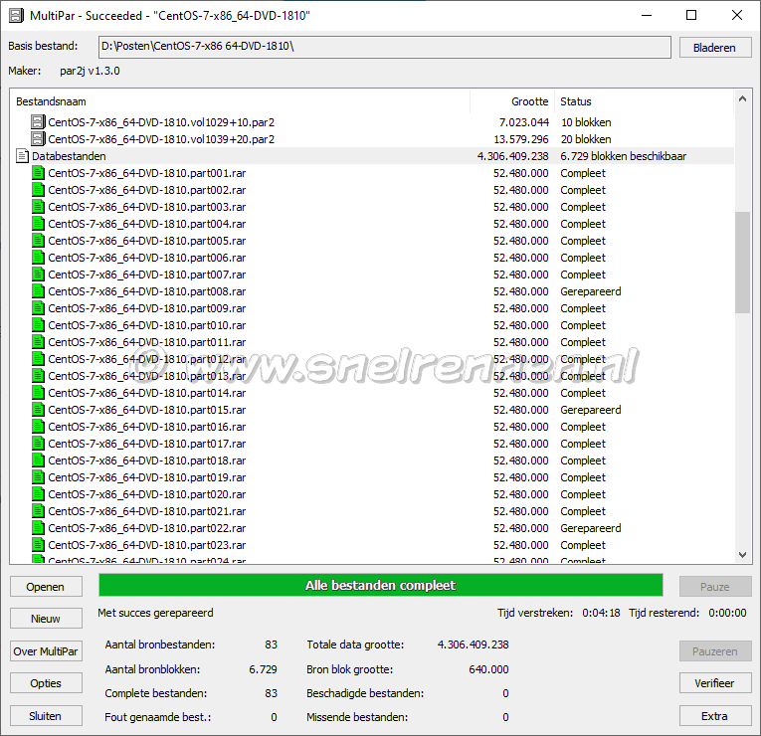Click 'Gerepareerd' status of part022.rar
This screenshot has height=736, width=761.
591,528
